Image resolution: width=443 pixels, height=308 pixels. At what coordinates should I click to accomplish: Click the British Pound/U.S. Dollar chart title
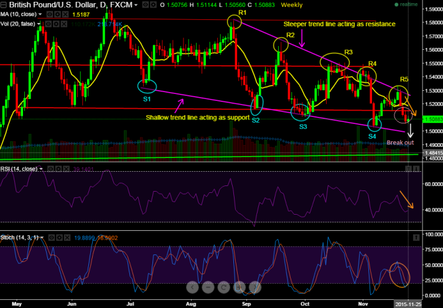(x=71, y=5)
